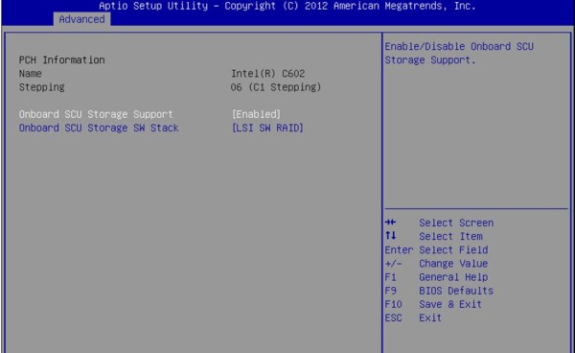Click the F9 BIOS Defaults hint
The width and height of the screenshot is (575, 353).
(439, 291)
